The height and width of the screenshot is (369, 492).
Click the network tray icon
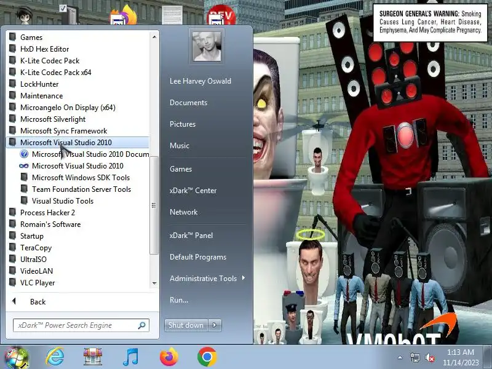click(x=415, y=357)
